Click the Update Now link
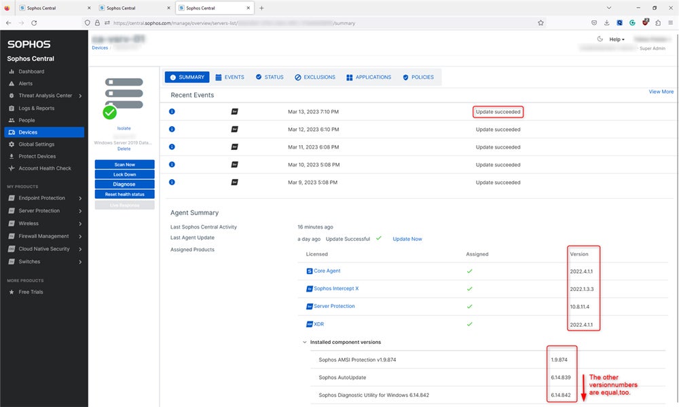 408,239
